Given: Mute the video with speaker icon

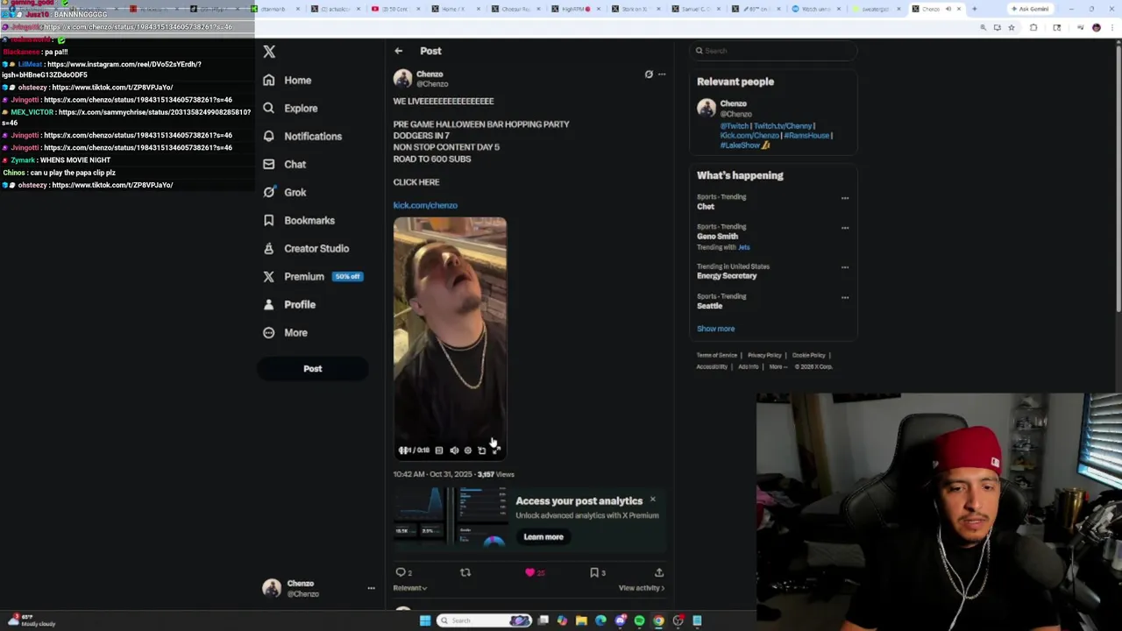Looking at the screenshot, I should (x=454, y=450).
